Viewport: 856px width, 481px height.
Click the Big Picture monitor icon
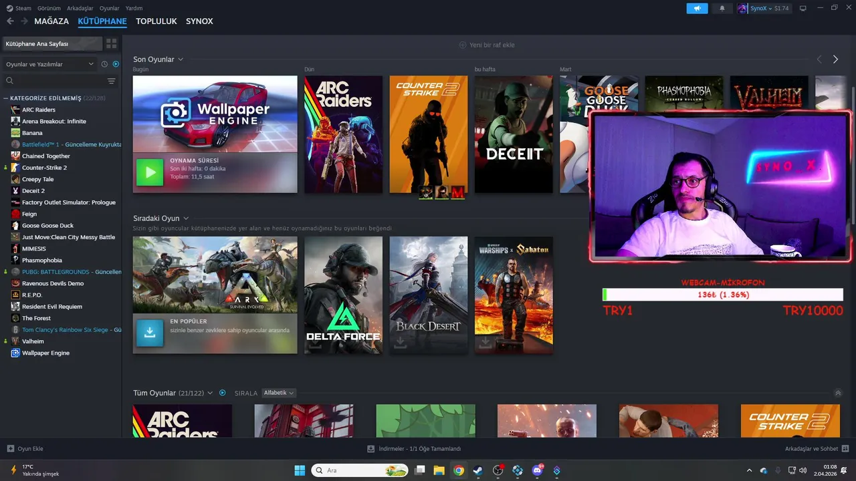803,8
